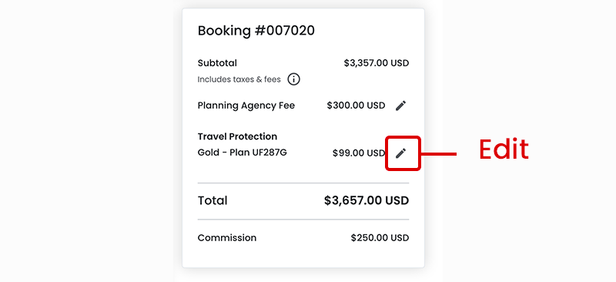The width and height of the screenshot is (616, 282).
Task: Click the $3,357.00 USD subtotal amount
Action: pos(377,63)
